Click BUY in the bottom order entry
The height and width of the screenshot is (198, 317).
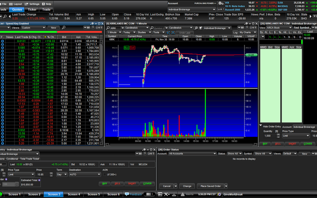(x=105, y=183)
